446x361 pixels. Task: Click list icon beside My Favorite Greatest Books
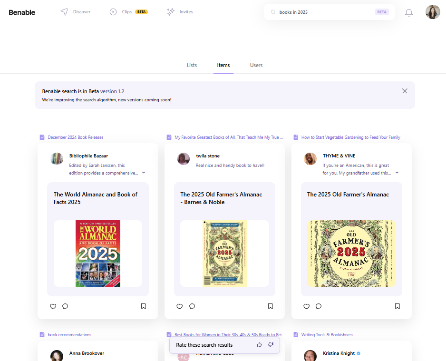[x=169, y=137]
